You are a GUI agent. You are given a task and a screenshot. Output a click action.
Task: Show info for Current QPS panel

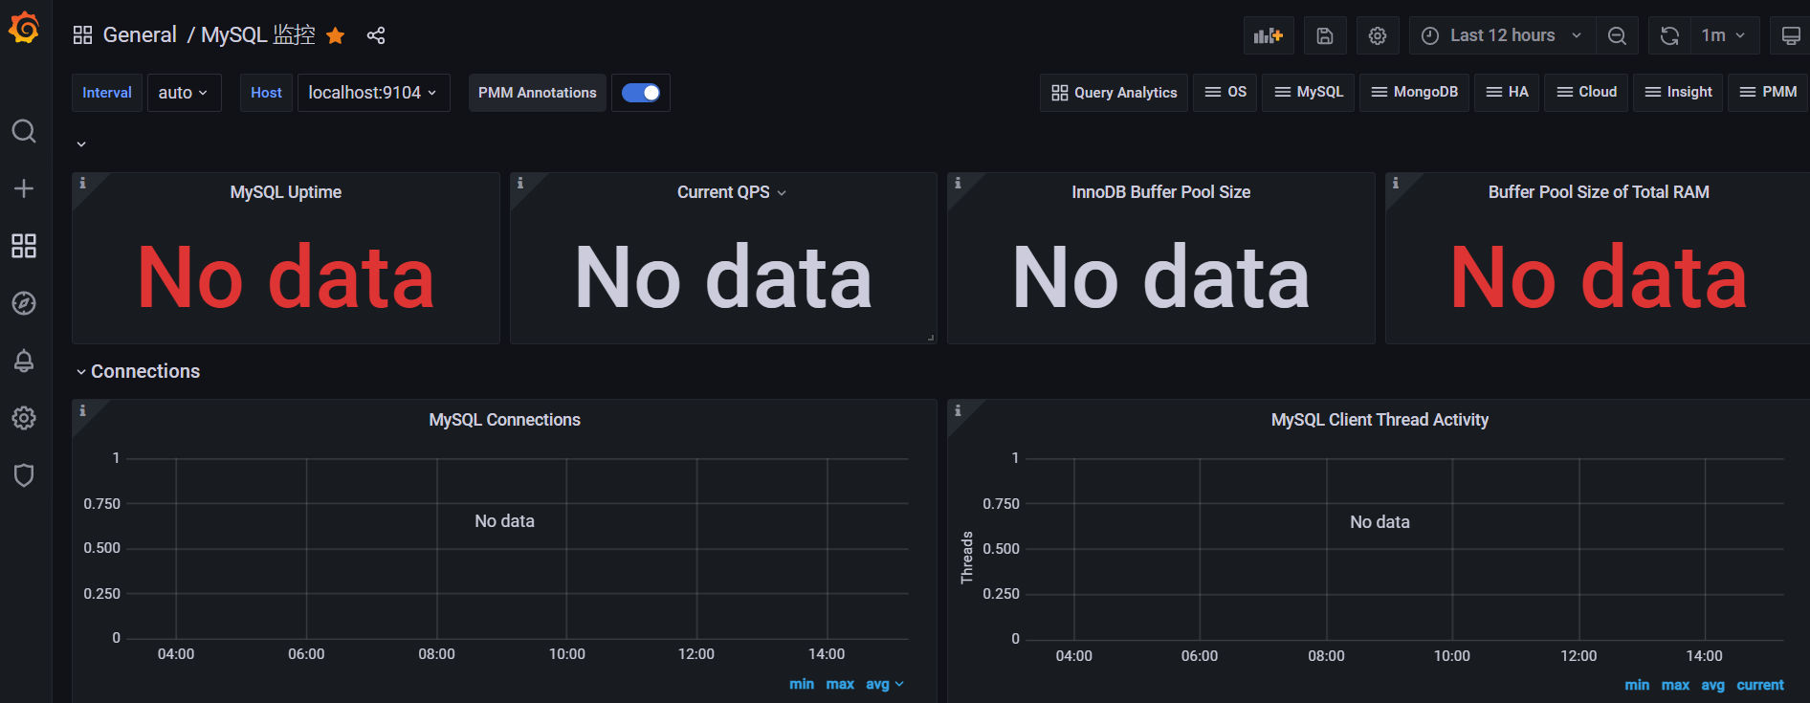[520, 183]
